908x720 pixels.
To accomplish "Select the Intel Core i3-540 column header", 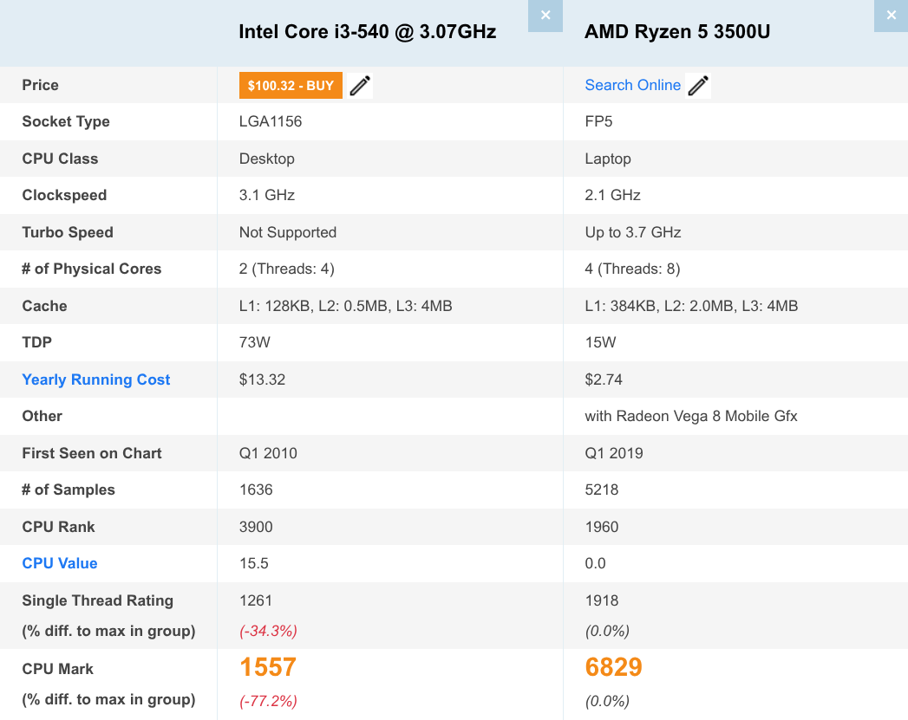I will point(367,31).
